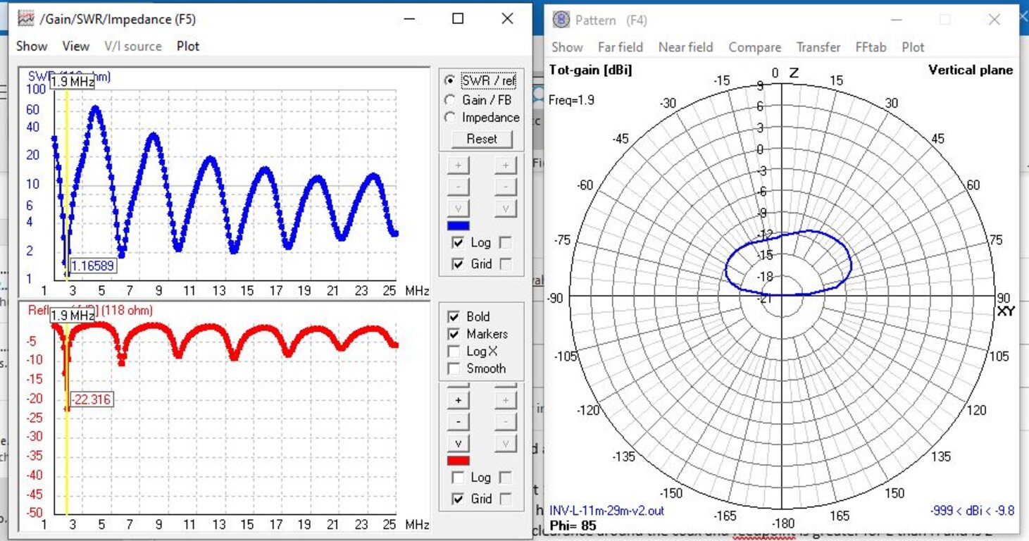Click the 1.16589 SWR value label
The width and height of the screenshot is (1029, 541).
(93, 266)
